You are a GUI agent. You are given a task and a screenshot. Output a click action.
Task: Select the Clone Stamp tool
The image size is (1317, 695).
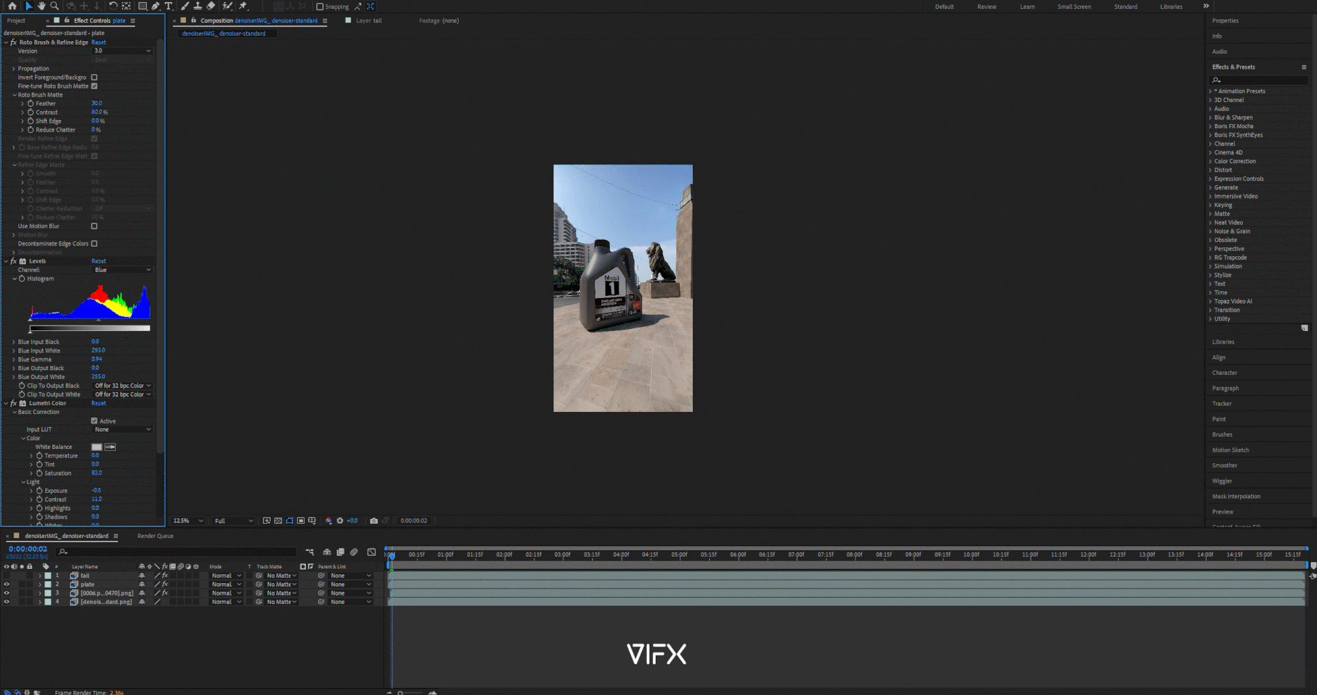[x=198, y=6]
